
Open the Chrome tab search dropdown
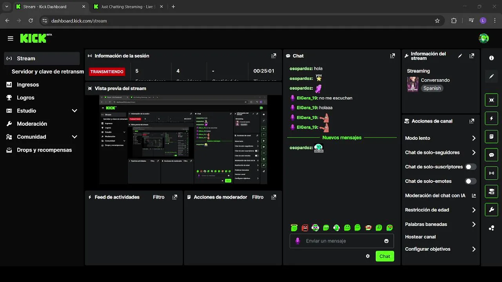coord(7,7)
